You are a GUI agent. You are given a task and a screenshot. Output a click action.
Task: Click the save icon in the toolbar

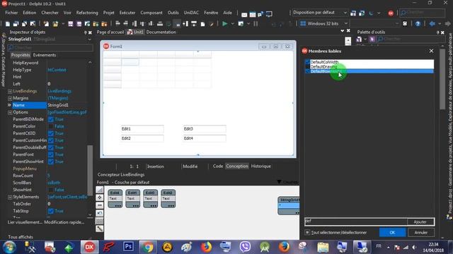tap(71, 24)
